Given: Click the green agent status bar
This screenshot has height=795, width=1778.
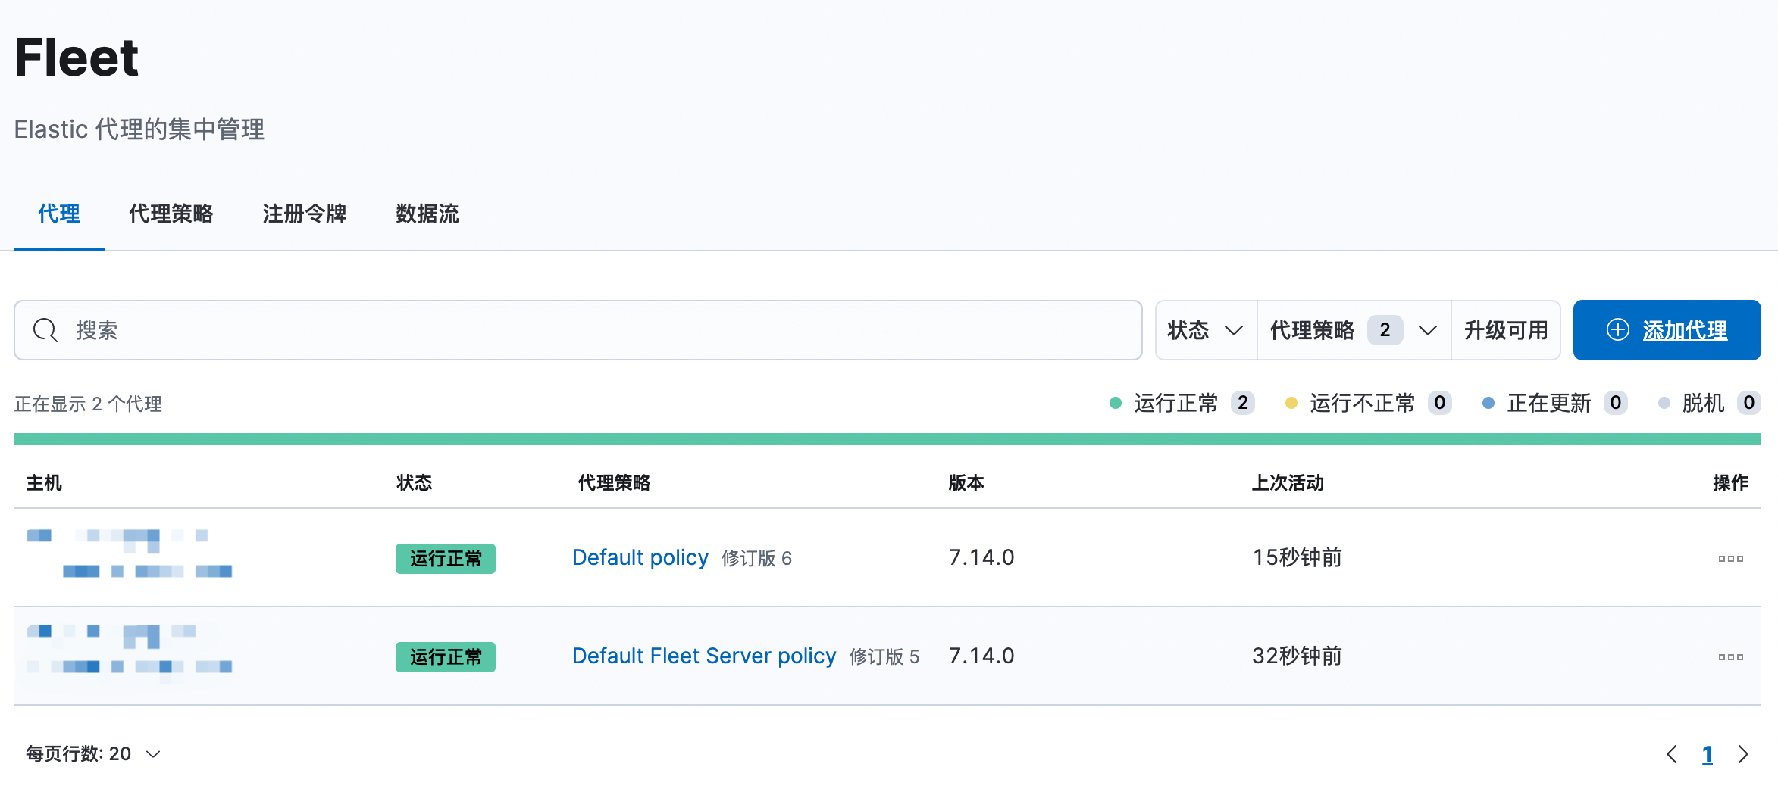Looking at the screenshot, I should coord(887,439).
